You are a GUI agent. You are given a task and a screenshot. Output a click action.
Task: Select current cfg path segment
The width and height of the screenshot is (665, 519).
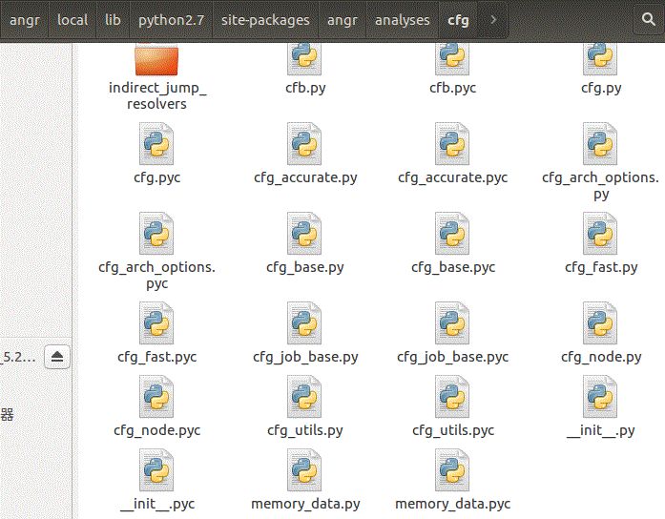459,19
